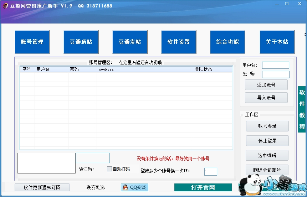Maximize the window
The height and width of the screenshot is (197, 307).
tap(287, 4)
